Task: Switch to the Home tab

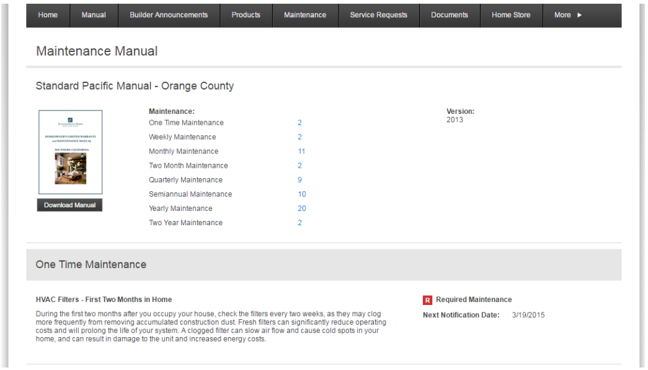Action: tap(48, 15)
